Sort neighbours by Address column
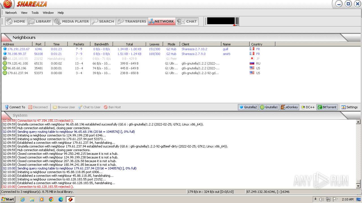 (17, 44)
